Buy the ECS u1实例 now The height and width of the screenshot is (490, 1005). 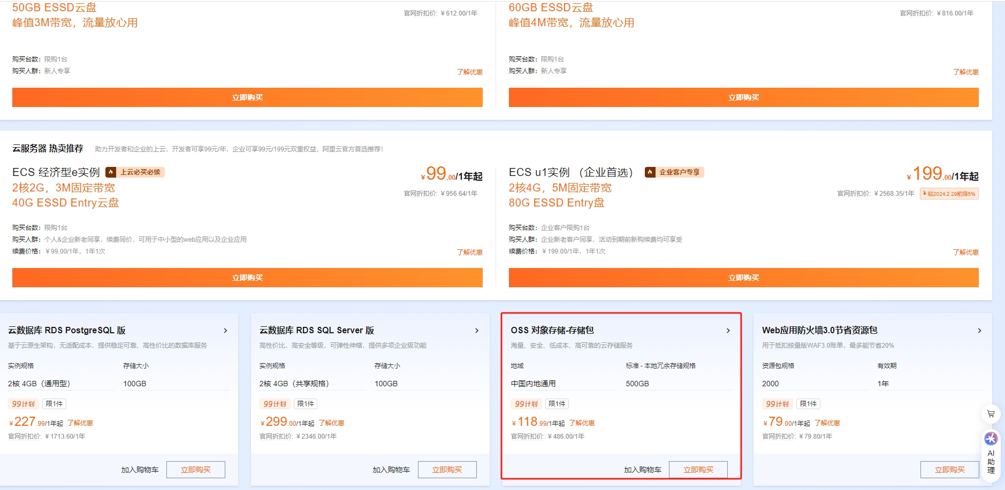743,278
